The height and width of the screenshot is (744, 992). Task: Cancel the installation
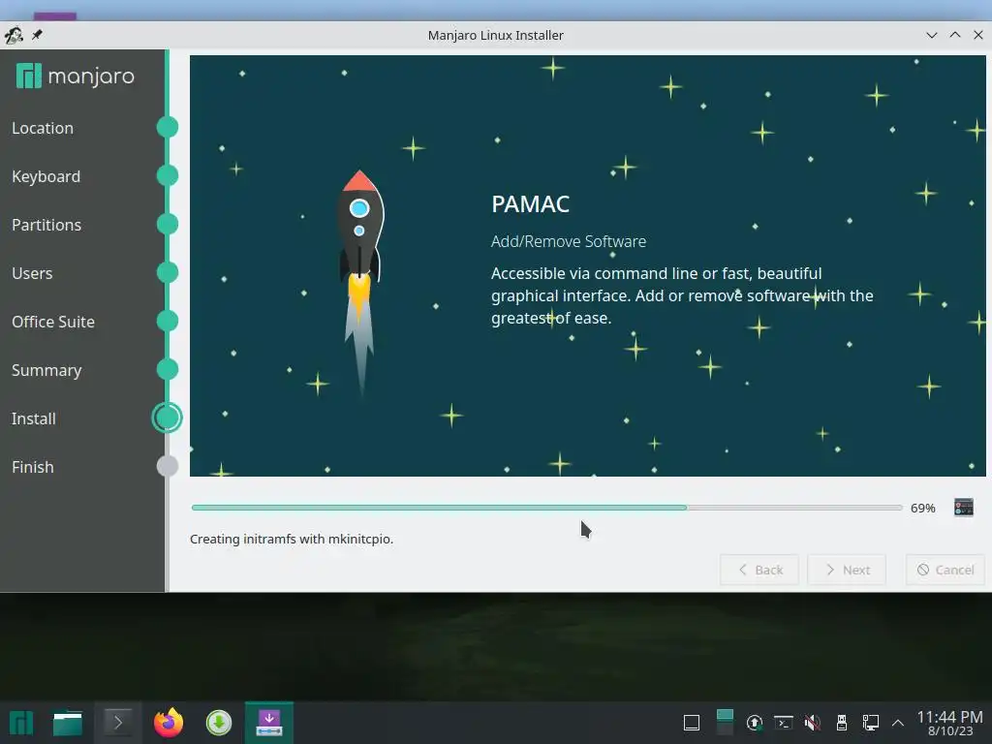pos(945,570)
